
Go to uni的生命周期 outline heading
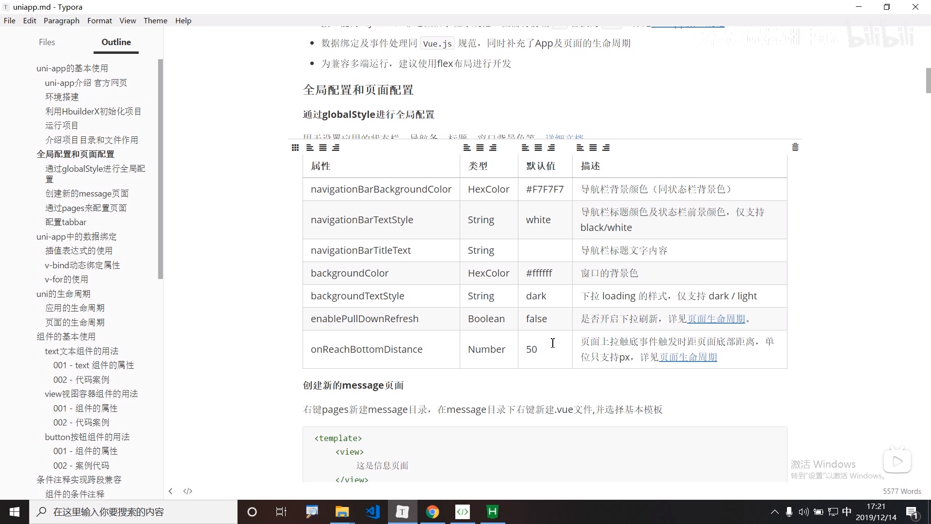click(x=64, y=294)
